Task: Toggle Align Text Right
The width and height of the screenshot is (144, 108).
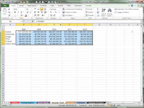Action: (x=42, y=12)
